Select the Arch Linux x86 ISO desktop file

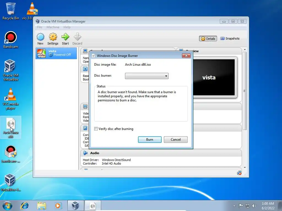click(11, 127)
